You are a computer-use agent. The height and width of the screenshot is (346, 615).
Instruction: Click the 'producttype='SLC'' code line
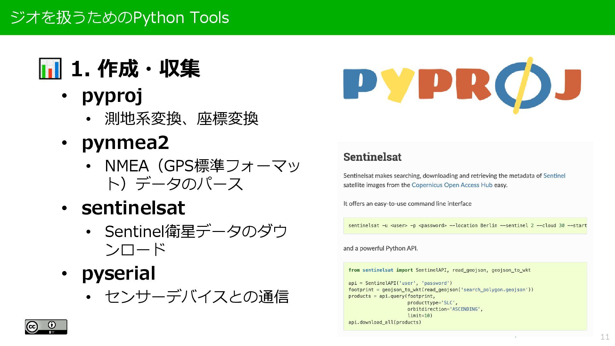432,303
